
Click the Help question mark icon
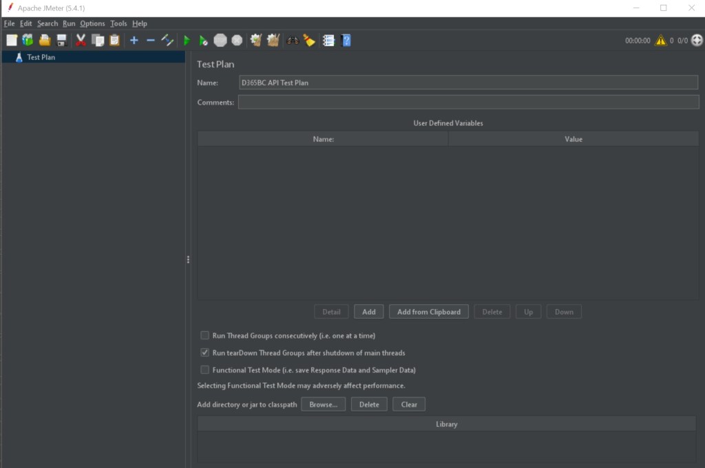point(346,41)
